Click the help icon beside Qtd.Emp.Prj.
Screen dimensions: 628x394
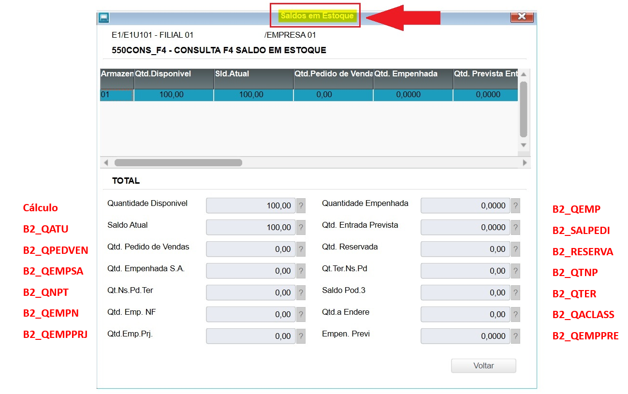click(x=301, y=336)
